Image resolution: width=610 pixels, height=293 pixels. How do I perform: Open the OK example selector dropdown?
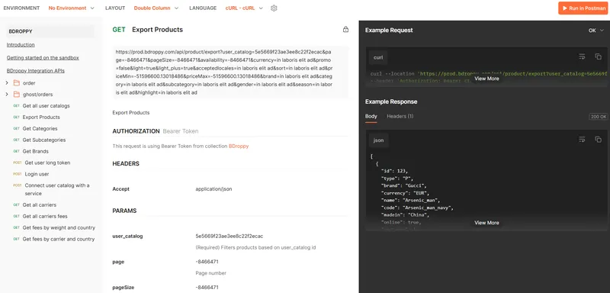(x=596, y=31)
